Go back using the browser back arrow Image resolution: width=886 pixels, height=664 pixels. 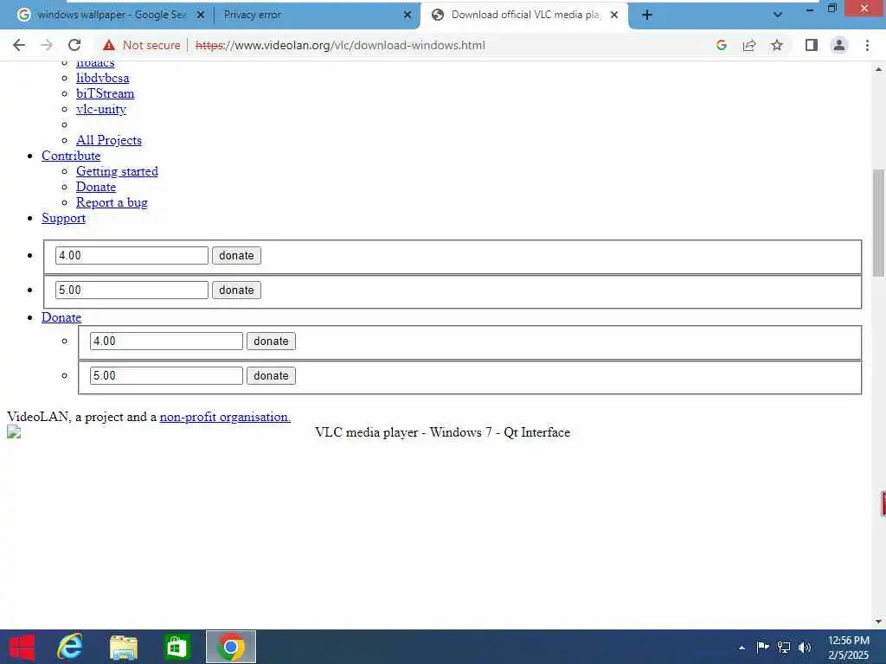(19, 45)
